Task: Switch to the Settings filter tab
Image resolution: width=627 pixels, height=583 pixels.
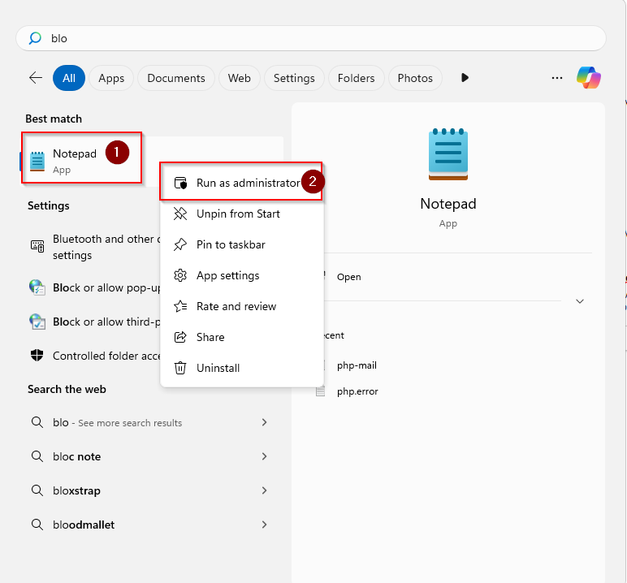Action: point(294,78)
